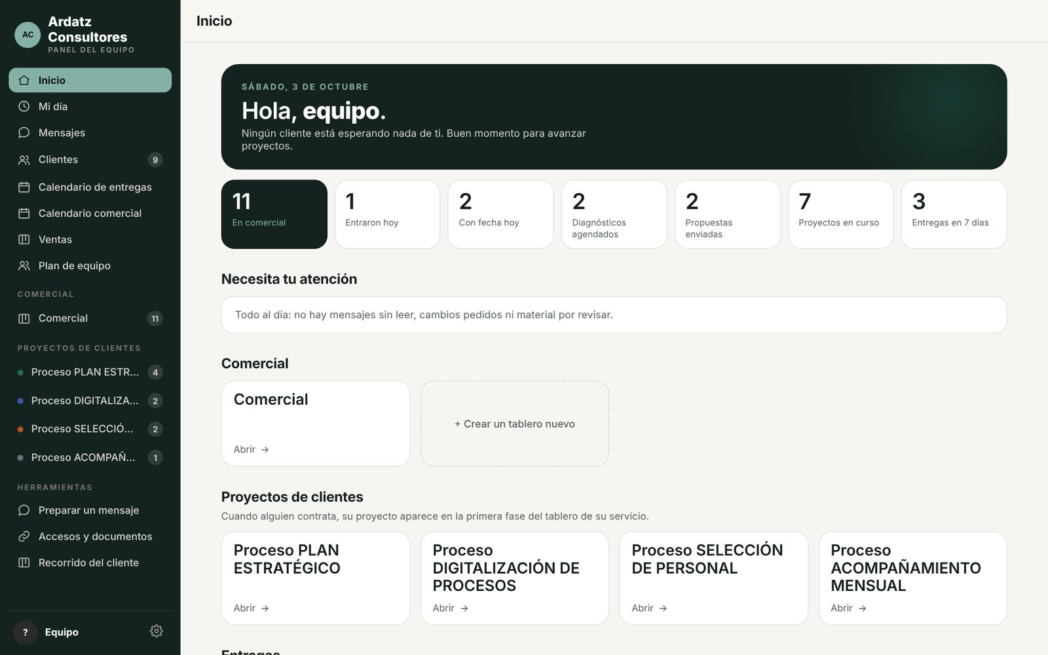Select the 11 En comercial stat card
This screenshot has height=655, width=1048.
point(274,214)
